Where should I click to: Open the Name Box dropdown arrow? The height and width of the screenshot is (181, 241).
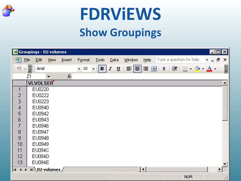(48, 76)
